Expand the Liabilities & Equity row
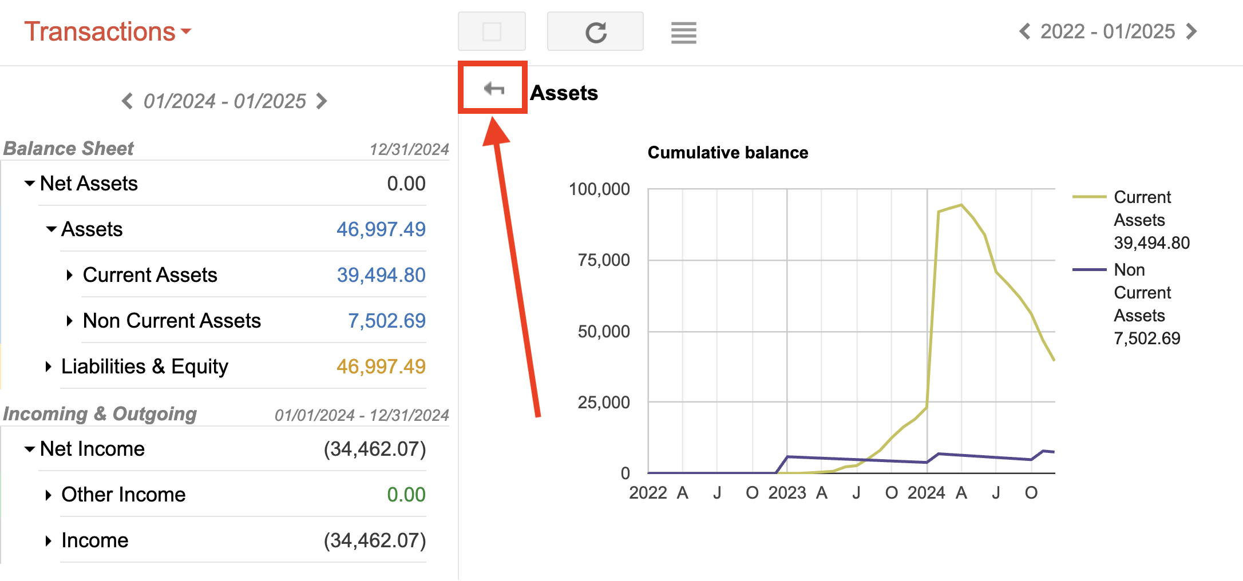This screenshot has height=581, width=1243. (x=48, y=367)
